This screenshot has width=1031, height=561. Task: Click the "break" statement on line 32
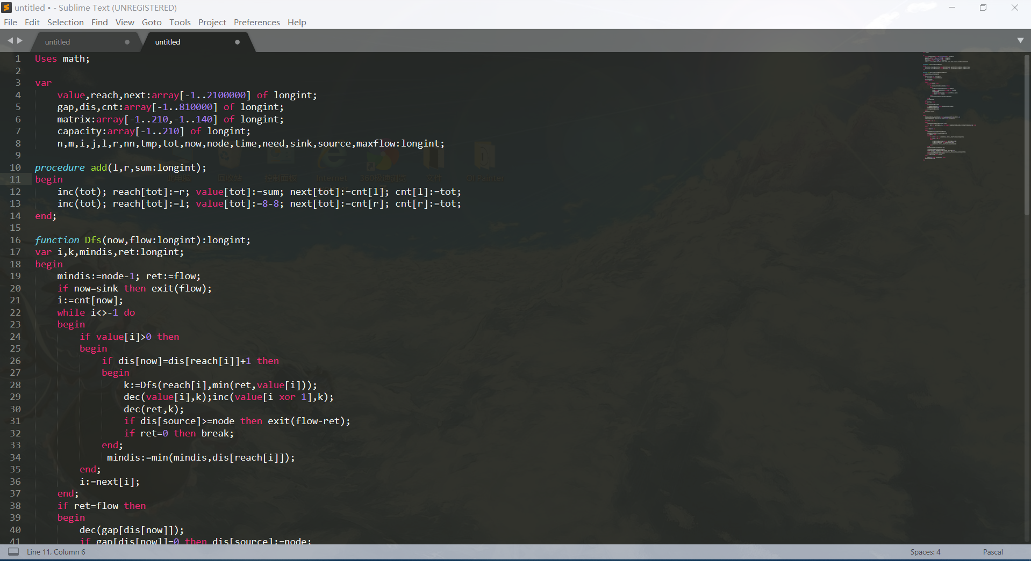tap(215, 433)
